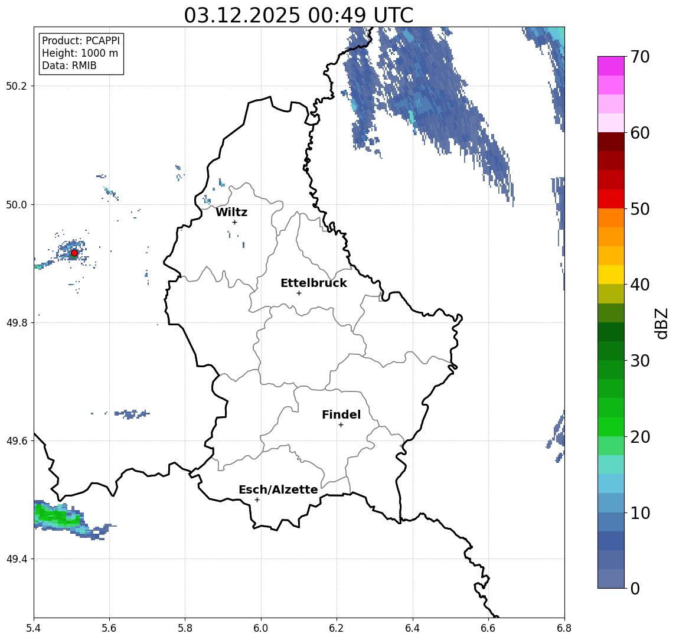Viewport: 676px width, 640px height.
Task: Click the cross marker beneath the Findel label
Action: coord(341,425)
